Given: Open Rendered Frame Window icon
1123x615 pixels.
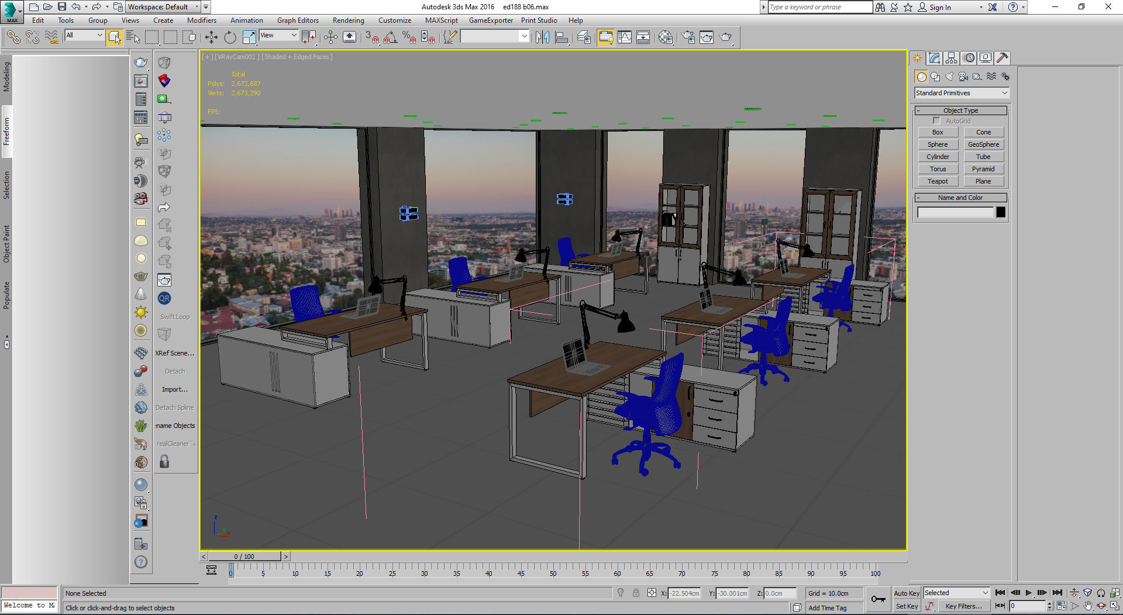Looking at the screenshot, I should pyautogui.click(x=707, y=37).
